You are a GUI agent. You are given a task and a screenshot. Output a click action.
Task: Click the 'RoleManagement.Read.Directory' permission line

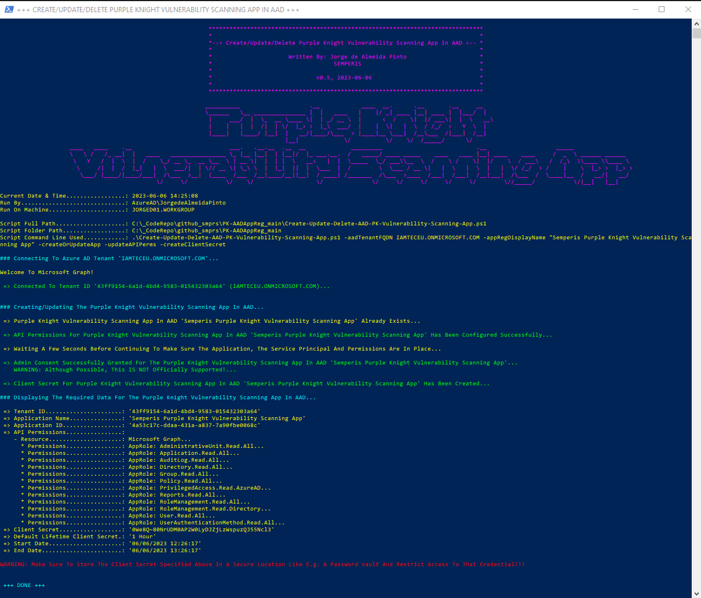145,509
